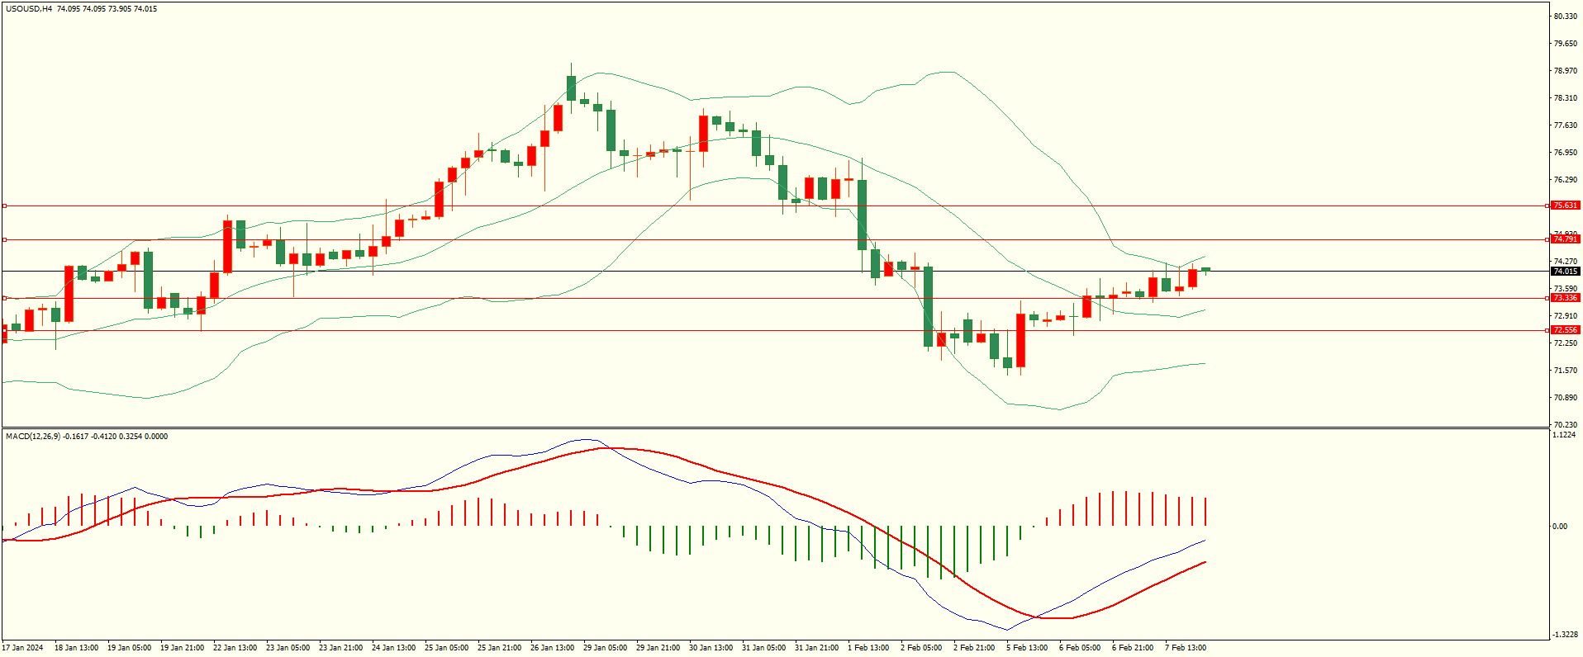The width and height of the screenshot is (1583, 657).
Task: Select 74.270 on the price scale
Action: click(x=1566, y=262)
